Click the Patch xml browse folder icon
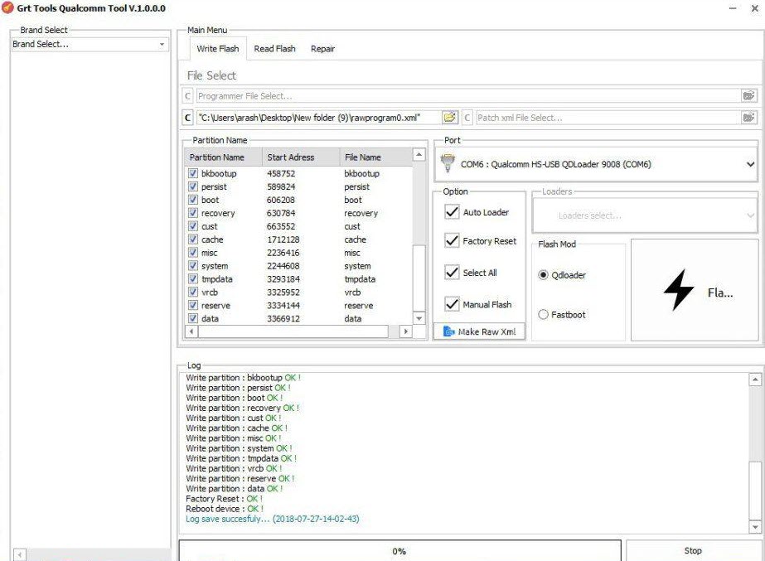The height and width of the screenshot is (561, 765). [x=749, y=118]
